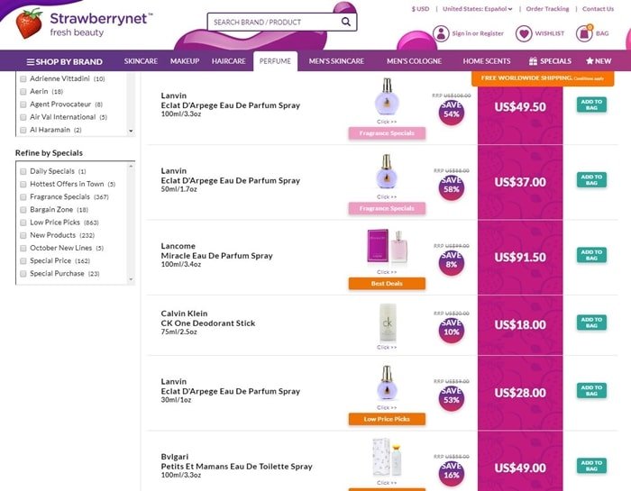Switch to the Perfume tab
Image resolution: width=631 pixels, height=491 pixels.
(x=275, y=61)
